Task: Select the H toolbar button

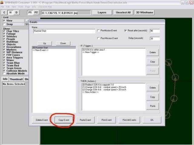Action: click(10, 13)
